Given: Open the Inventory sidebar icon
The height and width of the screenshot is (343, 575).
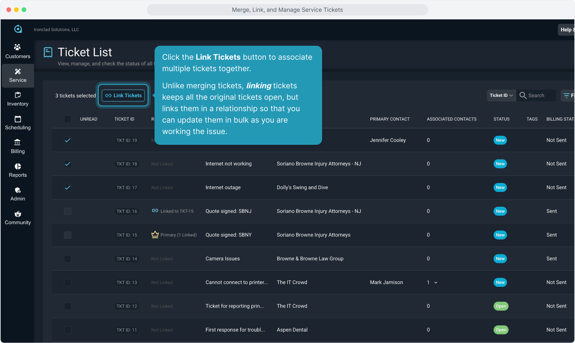Looking at the screenshot, I should [x=17, y=95].
